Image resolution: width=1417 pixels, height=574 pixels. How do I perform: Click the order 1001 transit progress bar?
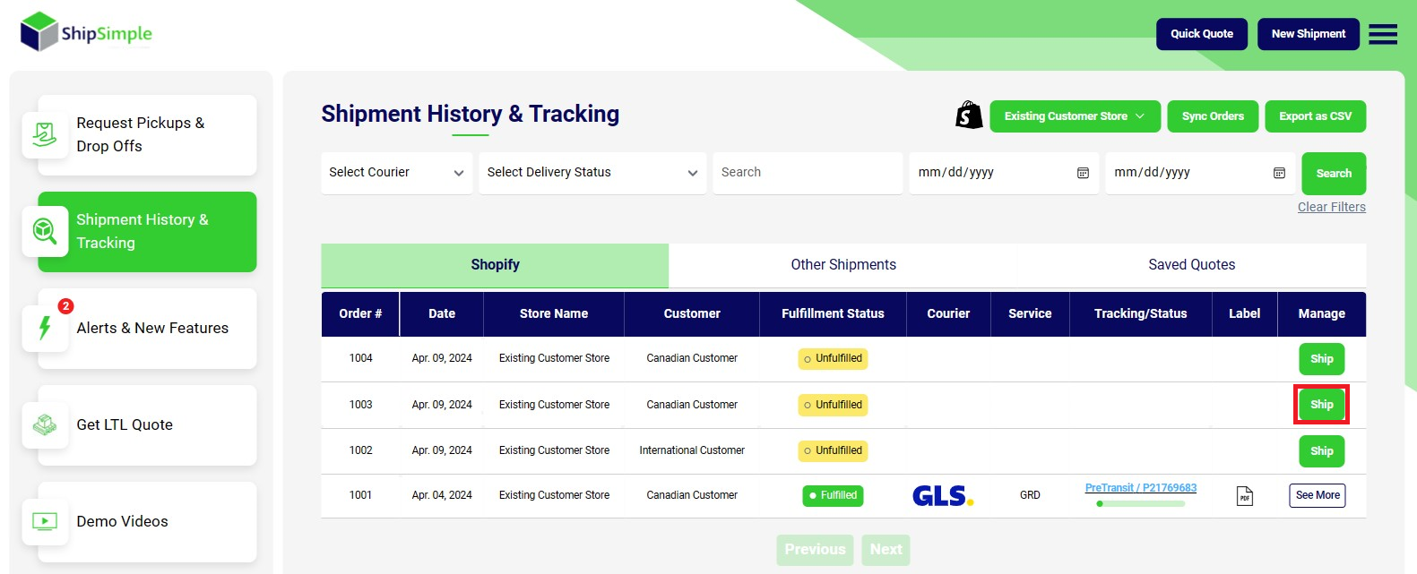coord(1141,504)
